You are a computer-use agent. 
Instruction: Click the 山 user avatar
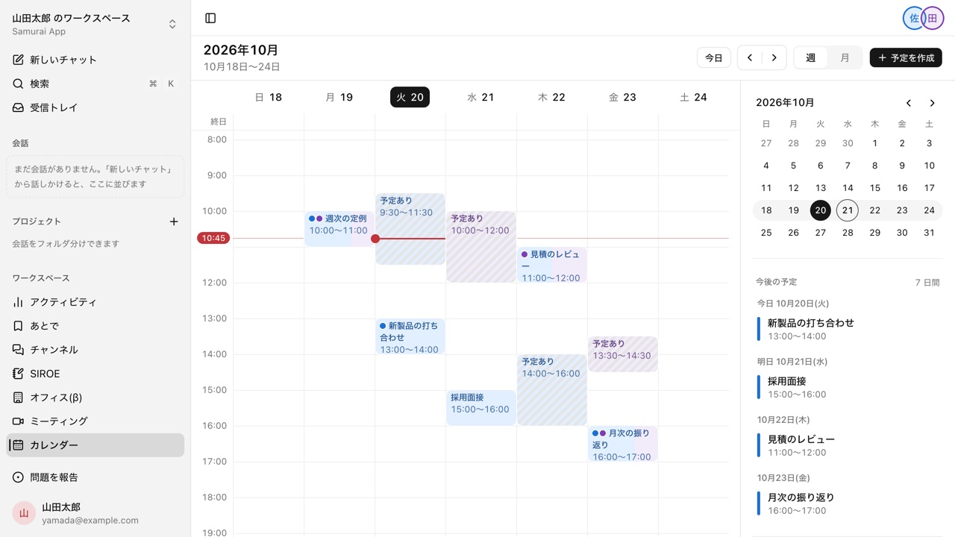click(24, 513)
